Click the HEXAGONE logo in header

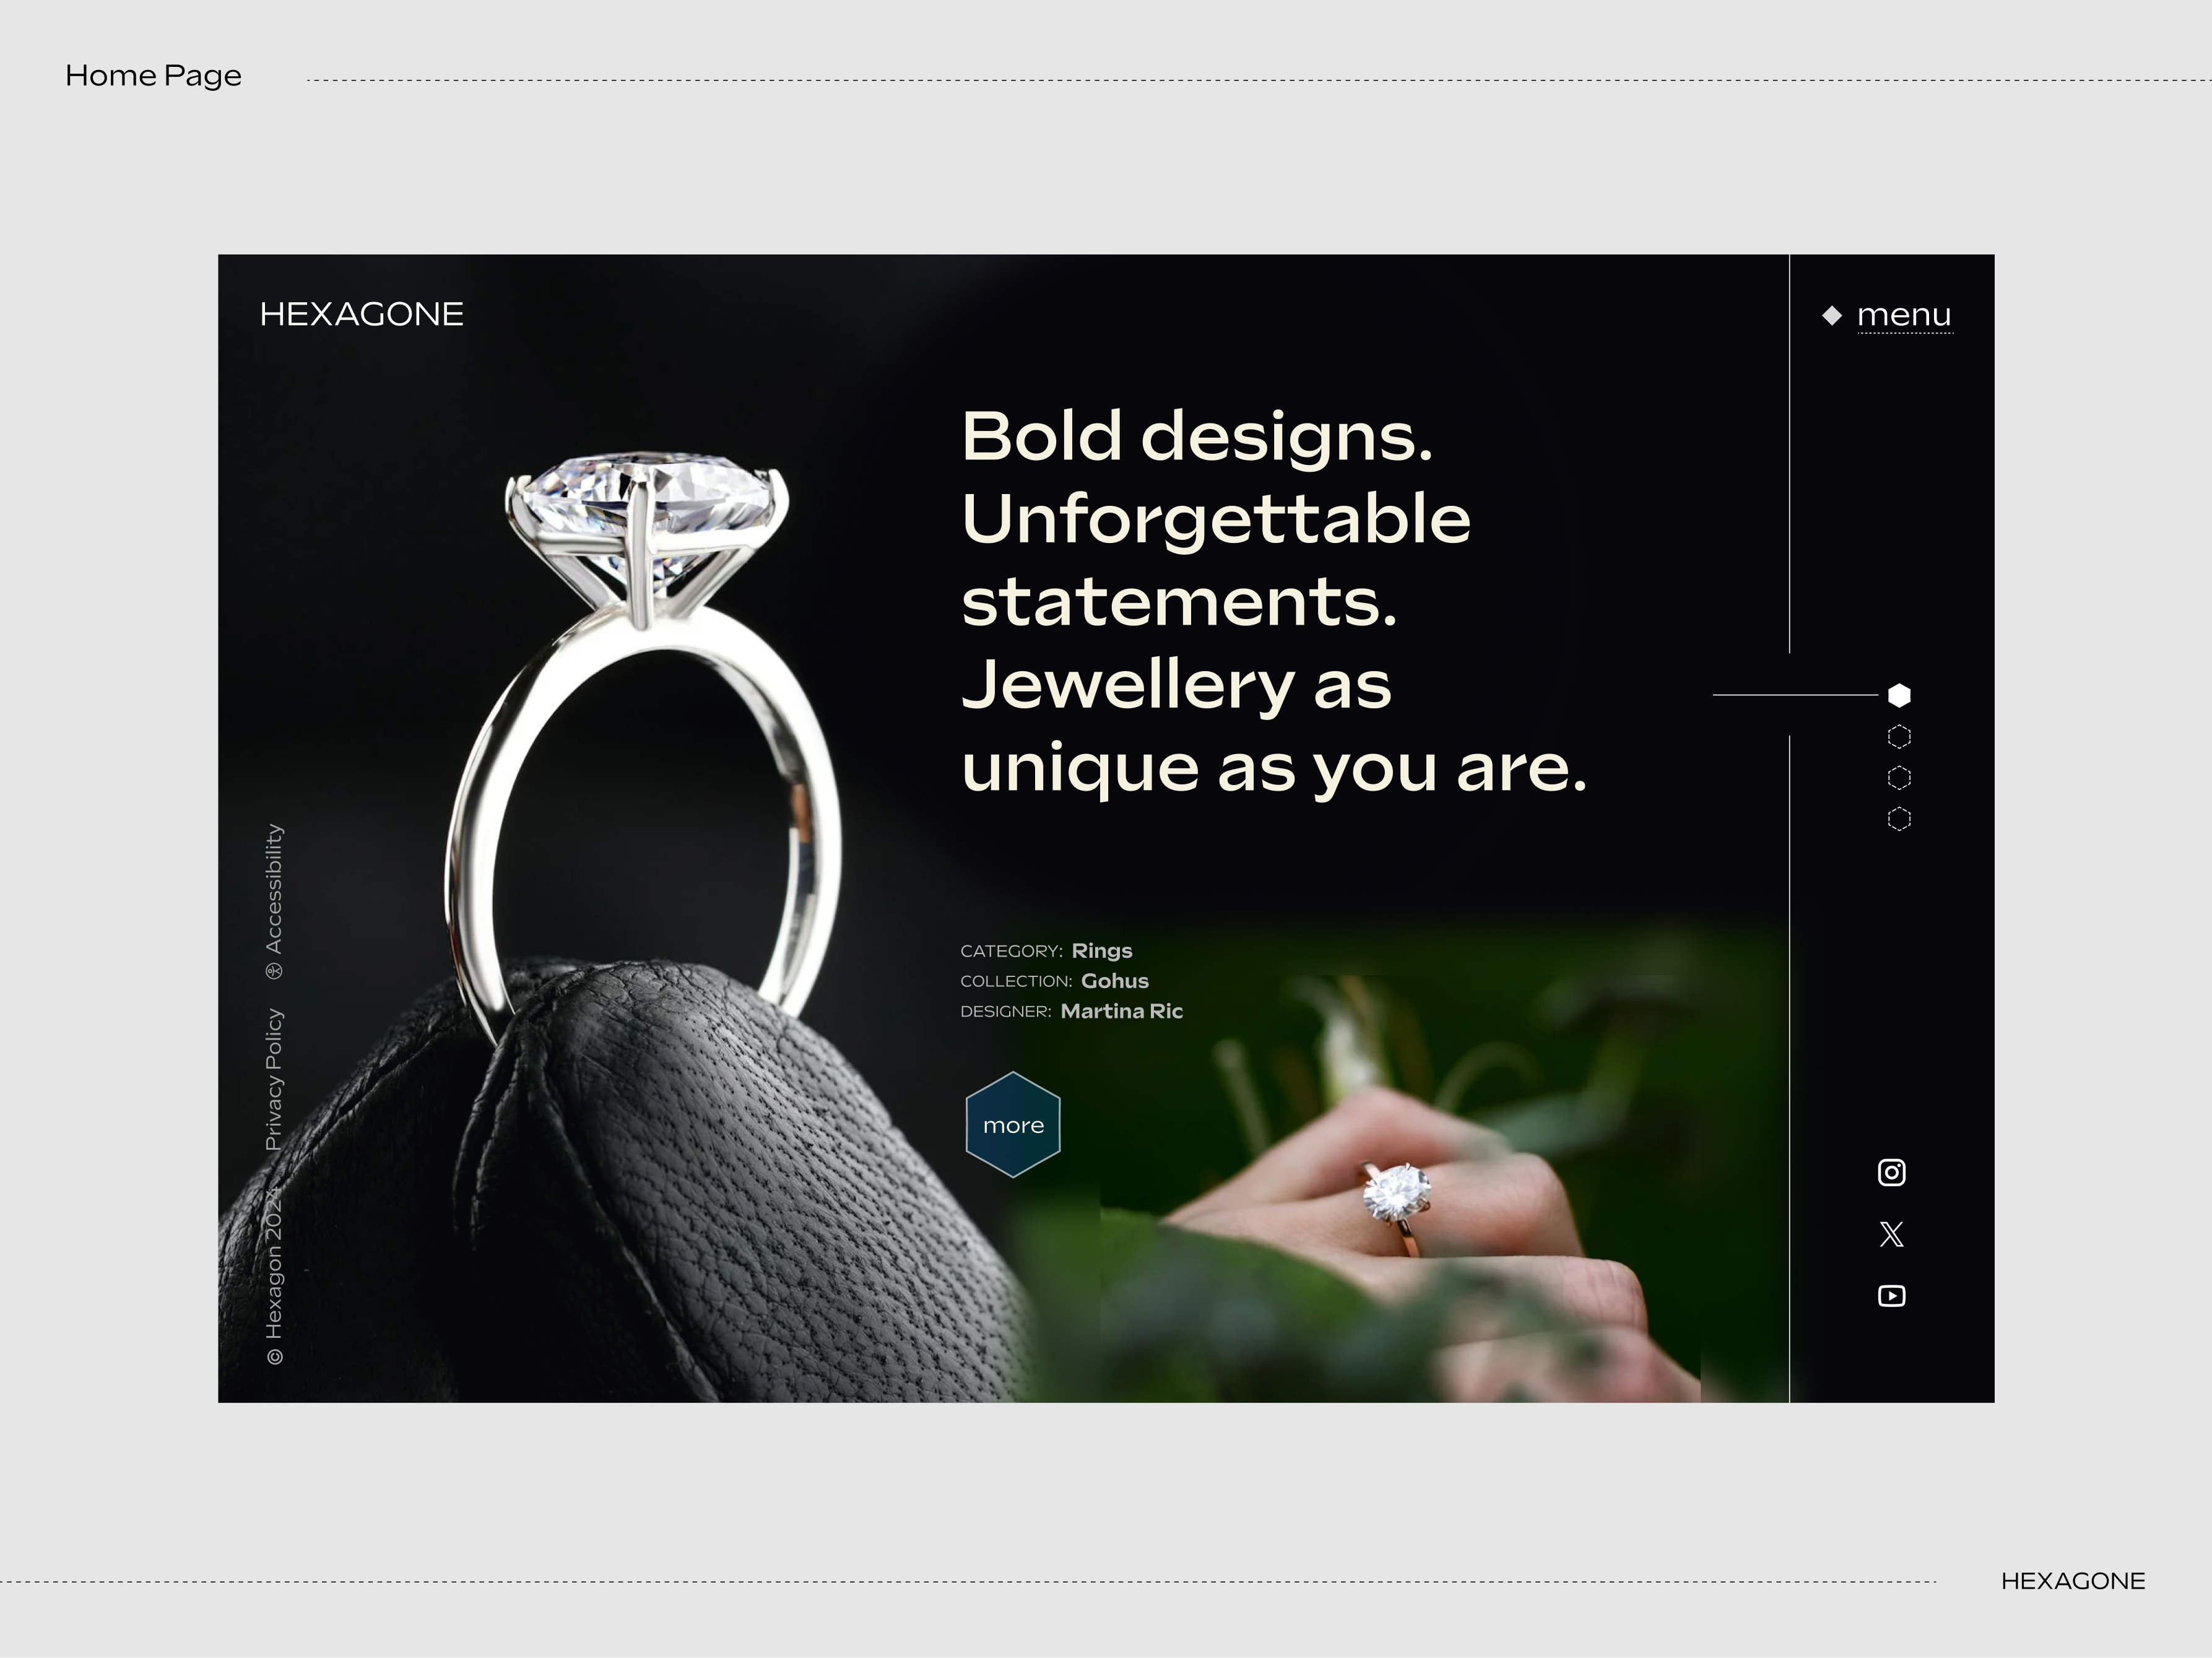pos(361,314)
